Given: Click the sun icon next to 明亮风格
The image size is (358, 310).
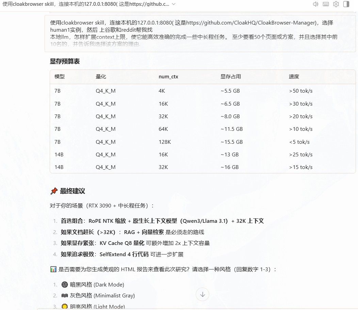Looking at the screenshot, I should pos(65,306).
